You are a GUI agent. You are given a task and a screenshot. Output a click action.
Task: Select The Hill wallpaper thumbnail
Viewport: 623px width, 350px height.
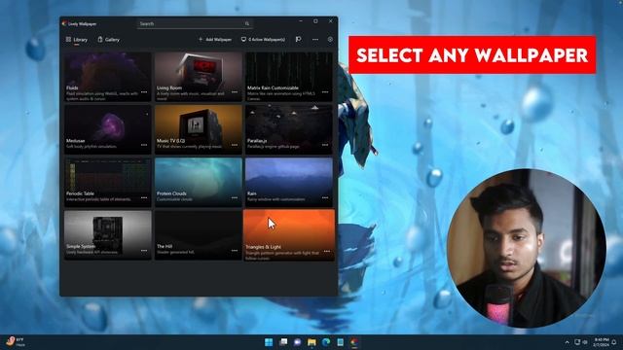pos(199,235)
